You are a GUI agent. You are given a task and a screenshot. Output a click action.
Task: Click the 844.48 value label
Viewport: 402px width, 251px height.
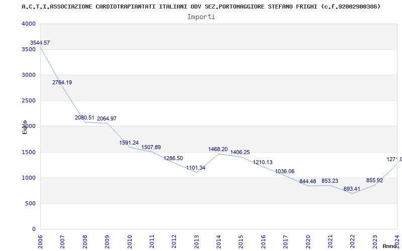pos(308,181)
